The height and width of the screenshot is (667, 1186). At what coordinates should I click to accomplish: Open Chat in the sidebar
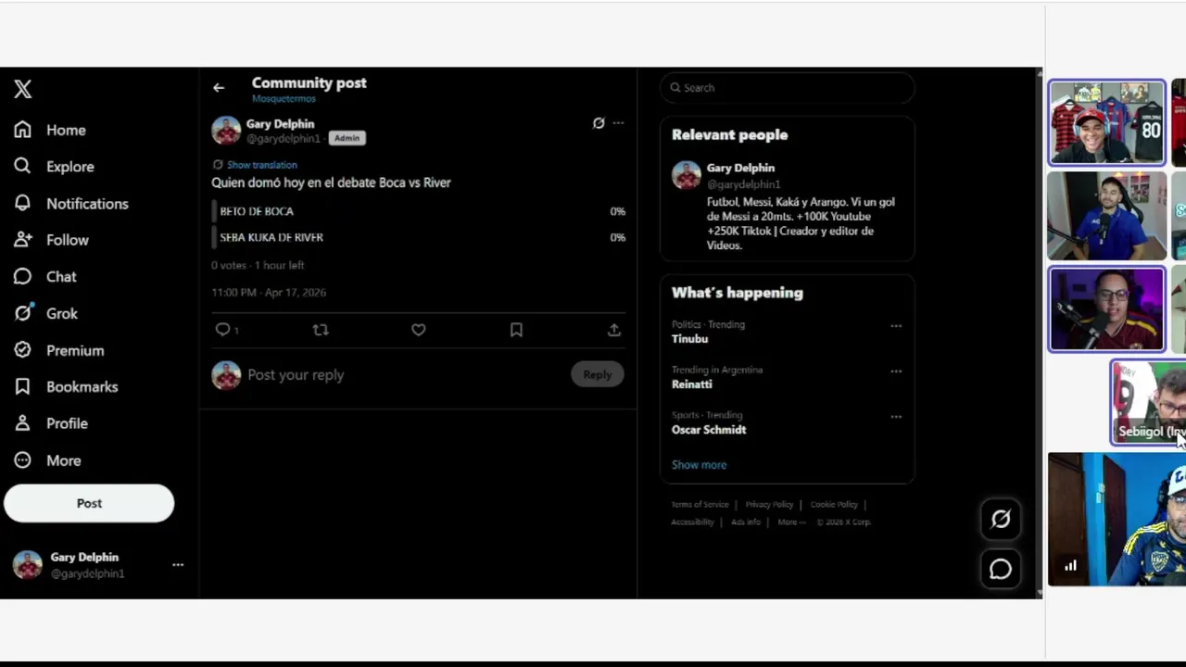(x=45, y=277)
